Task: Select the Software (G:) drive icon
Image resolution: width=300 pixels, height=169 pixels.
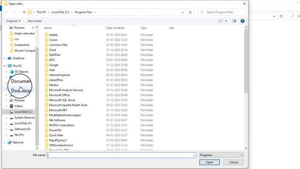Action: (11, 129)
